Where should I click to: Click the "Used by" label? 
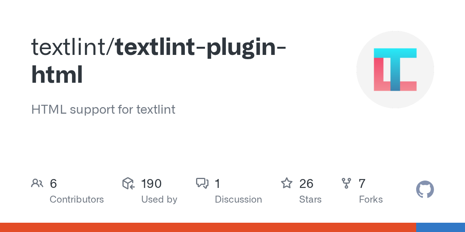tap(159, 200)
